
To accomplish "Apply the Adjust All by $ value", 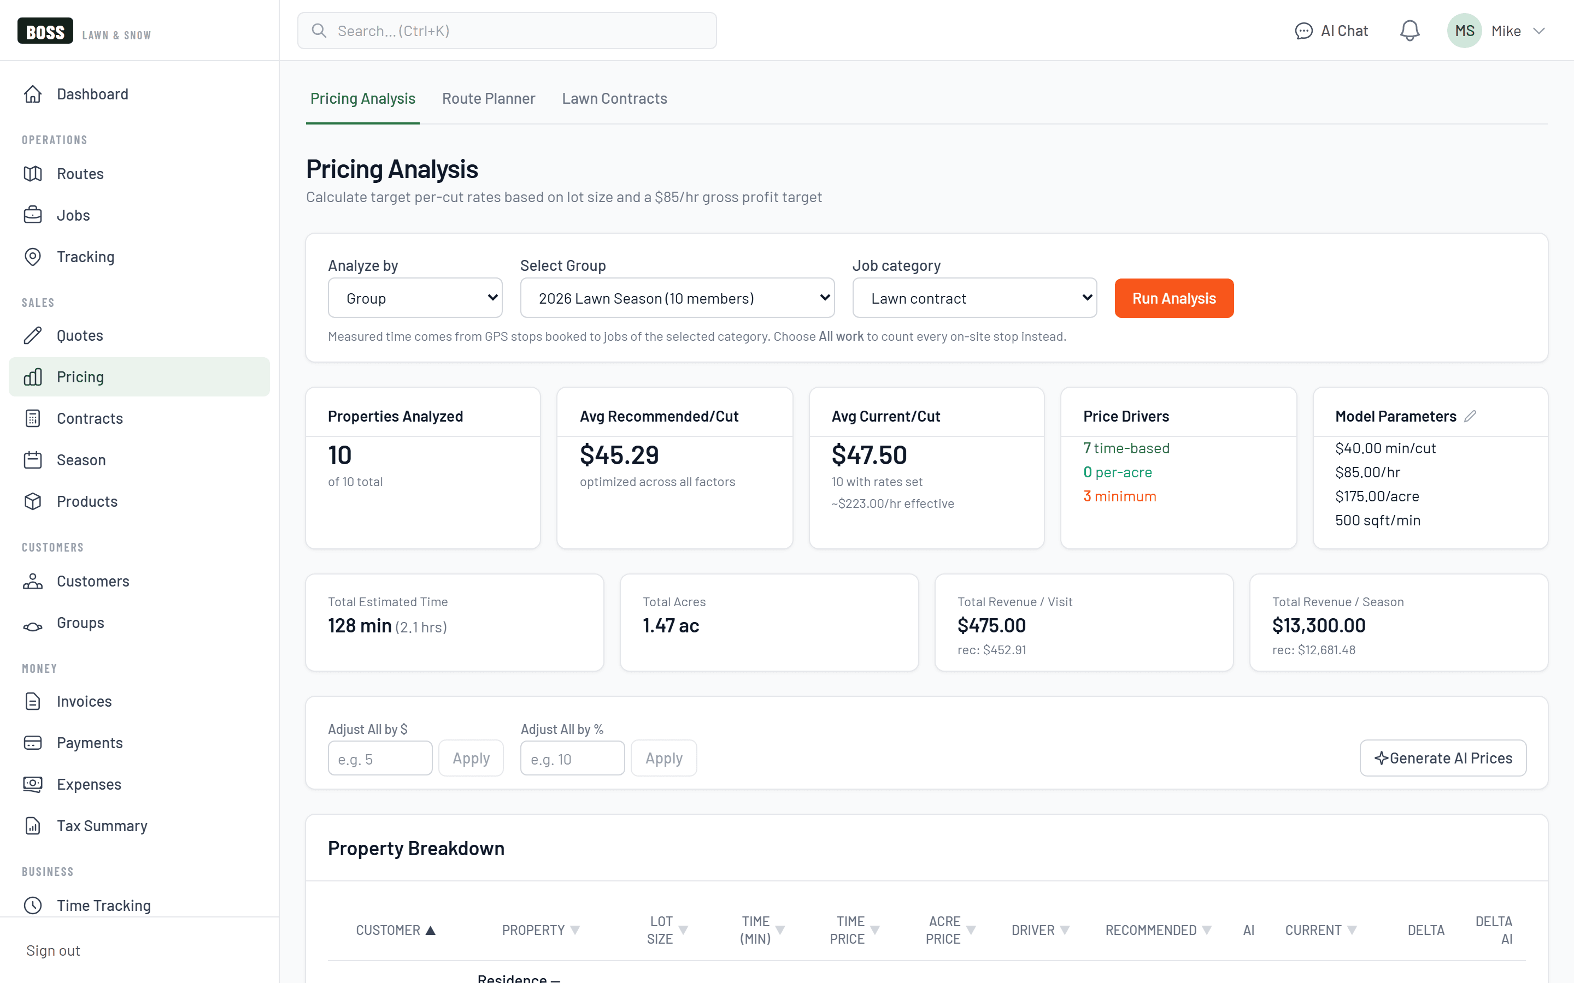I will tap(471, 758).
